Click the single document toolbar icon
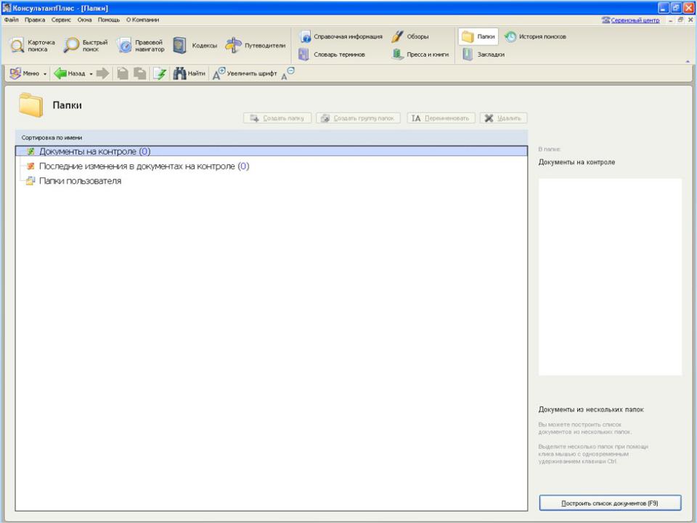The height and width of the screenshot is (523, 697). [123, 73]
